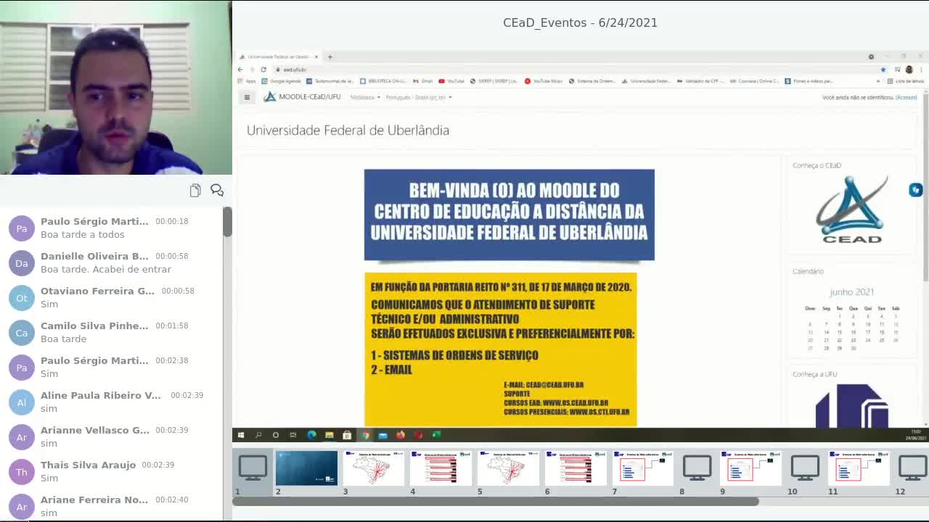Open the green app icon on taskbar

tap(436, 435)
